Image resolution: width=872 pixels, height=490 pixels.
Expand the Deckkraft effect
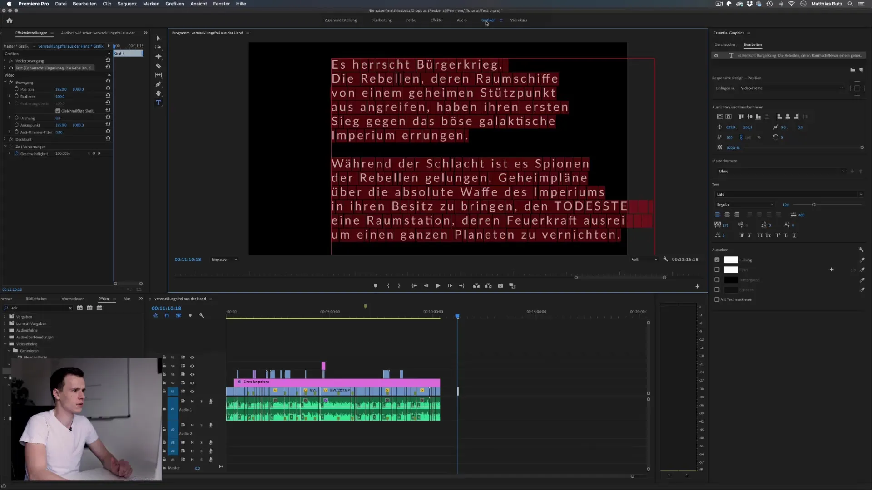5,139
